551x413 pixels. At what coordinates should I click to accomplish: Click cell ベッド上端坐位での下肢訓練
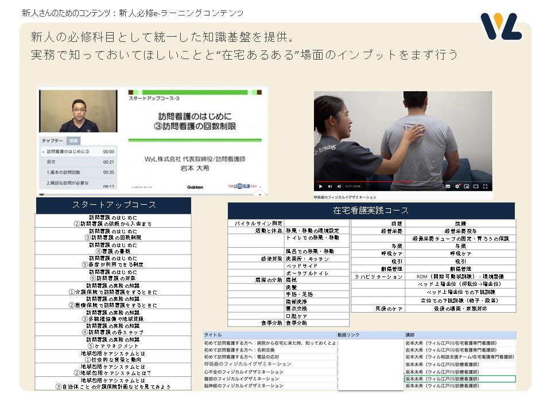click(x=460, y=292)
